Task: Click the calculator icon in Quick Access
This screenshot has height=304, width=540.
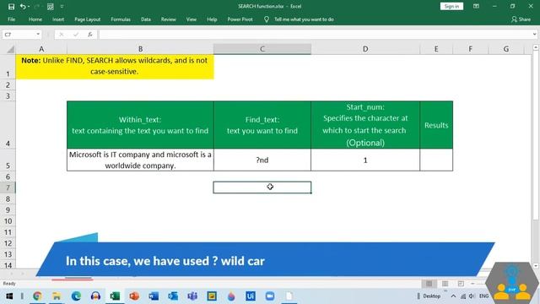Action: click(51, 7)
